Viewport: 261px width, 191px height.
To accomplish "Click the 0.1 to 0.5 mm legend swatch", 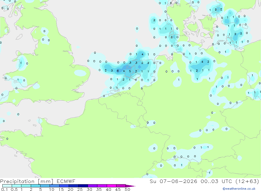I will pos(7,186).
